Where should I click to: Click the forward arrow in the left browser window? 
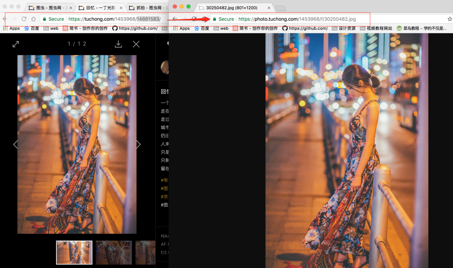click(14, 19)
